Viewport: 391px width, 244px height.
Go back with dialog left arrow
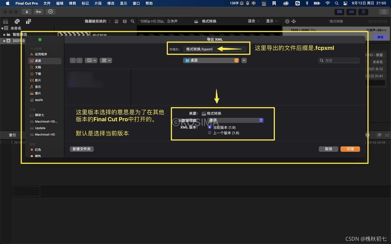point(73,60)
